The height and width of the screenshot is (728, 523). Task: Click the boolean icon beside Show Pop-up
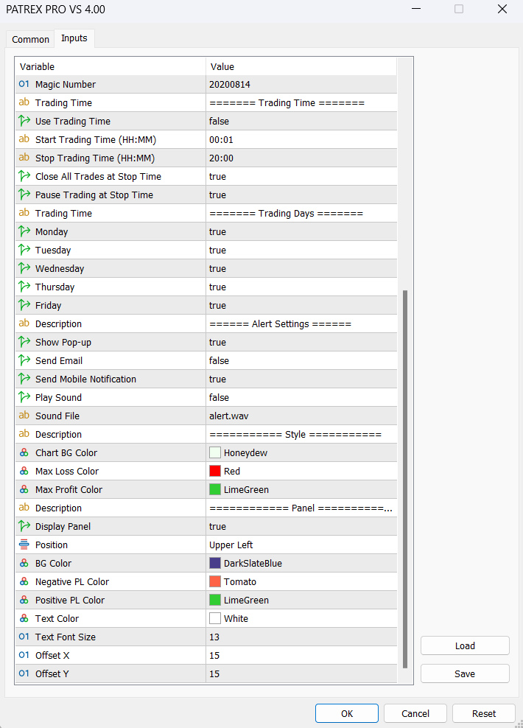[x=24, y=342]
